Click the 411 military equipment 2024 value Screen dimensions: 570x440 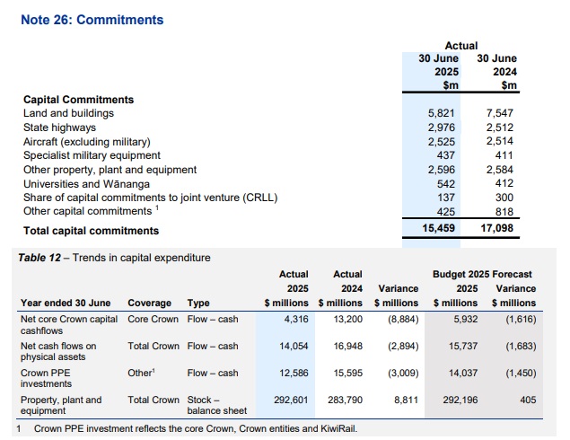(504, 155)
